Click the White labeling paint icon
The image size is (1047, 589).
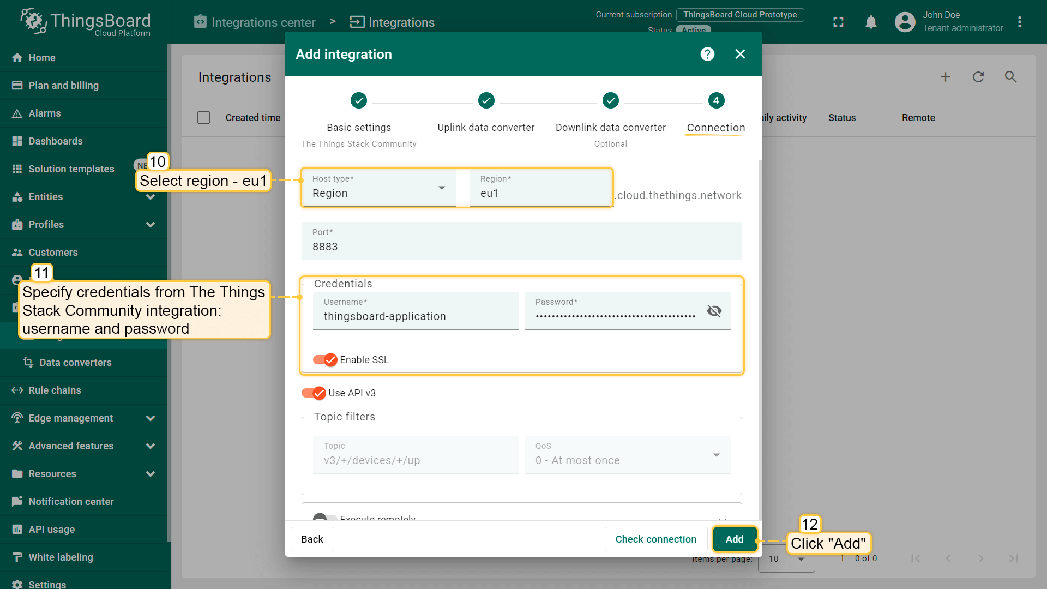click(17, 557)
